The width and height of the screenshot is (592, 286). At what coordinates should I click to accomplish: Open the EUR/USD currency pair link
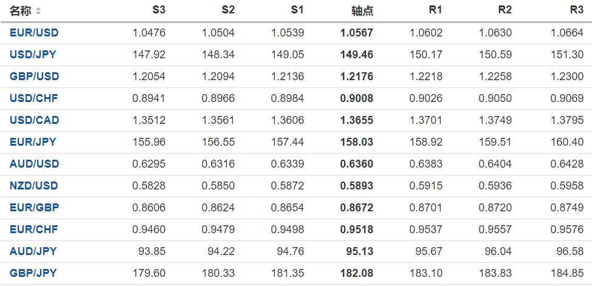point(34,33)
